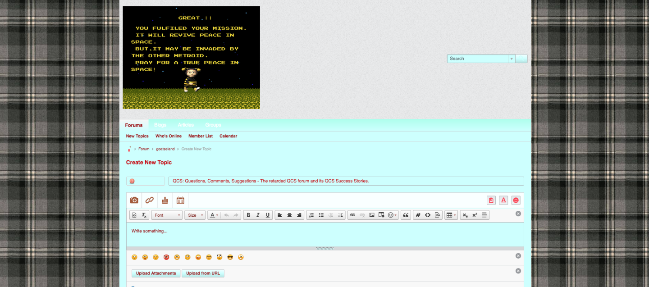The height and width of the screenshot is (287, 649).
Task: Click the camera photo attachment icon
Action: 134,200
